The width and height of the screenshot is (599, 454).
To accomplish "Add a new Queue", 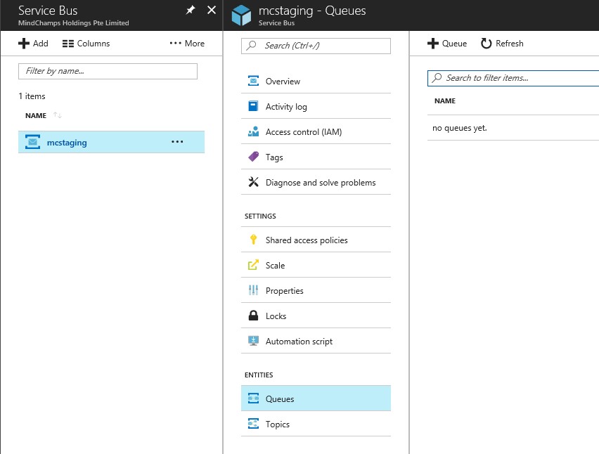I will [447, 44].
